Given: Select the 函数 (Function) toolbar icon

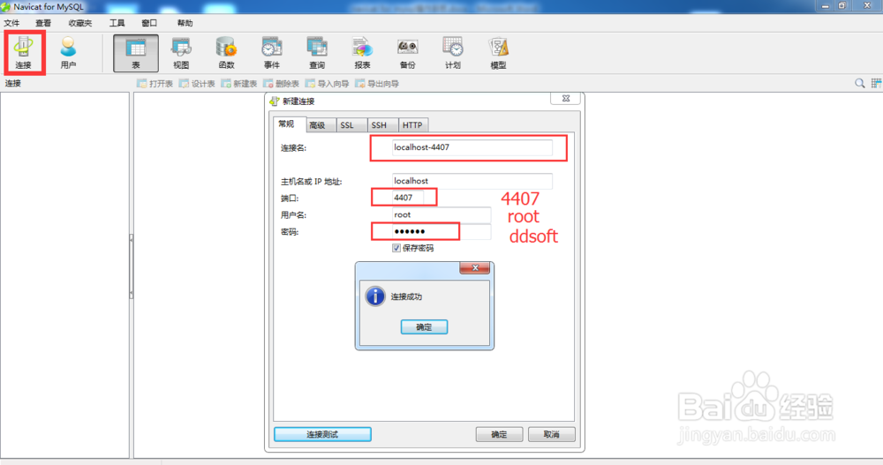Looking at the screenshot, I should point(226,53).
